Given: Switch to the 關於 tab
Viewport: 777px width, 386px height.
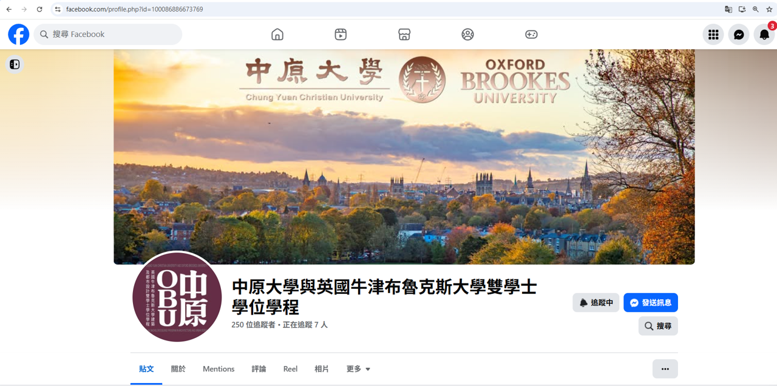Looking at the screenshot, I should click(x=178, y=369).
